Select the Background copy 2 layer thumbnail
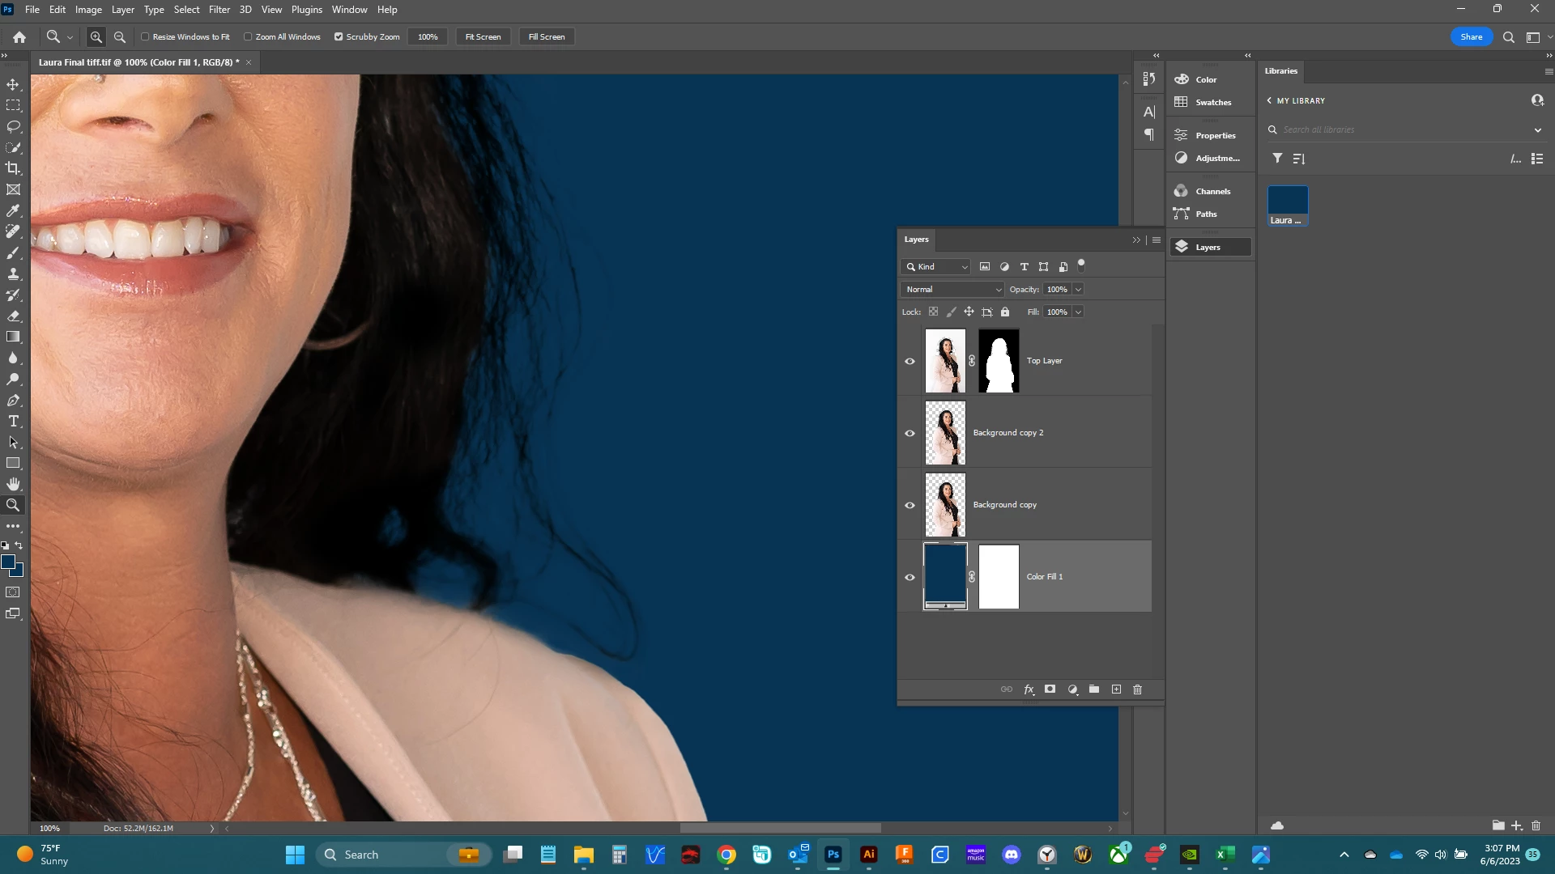 945,433
